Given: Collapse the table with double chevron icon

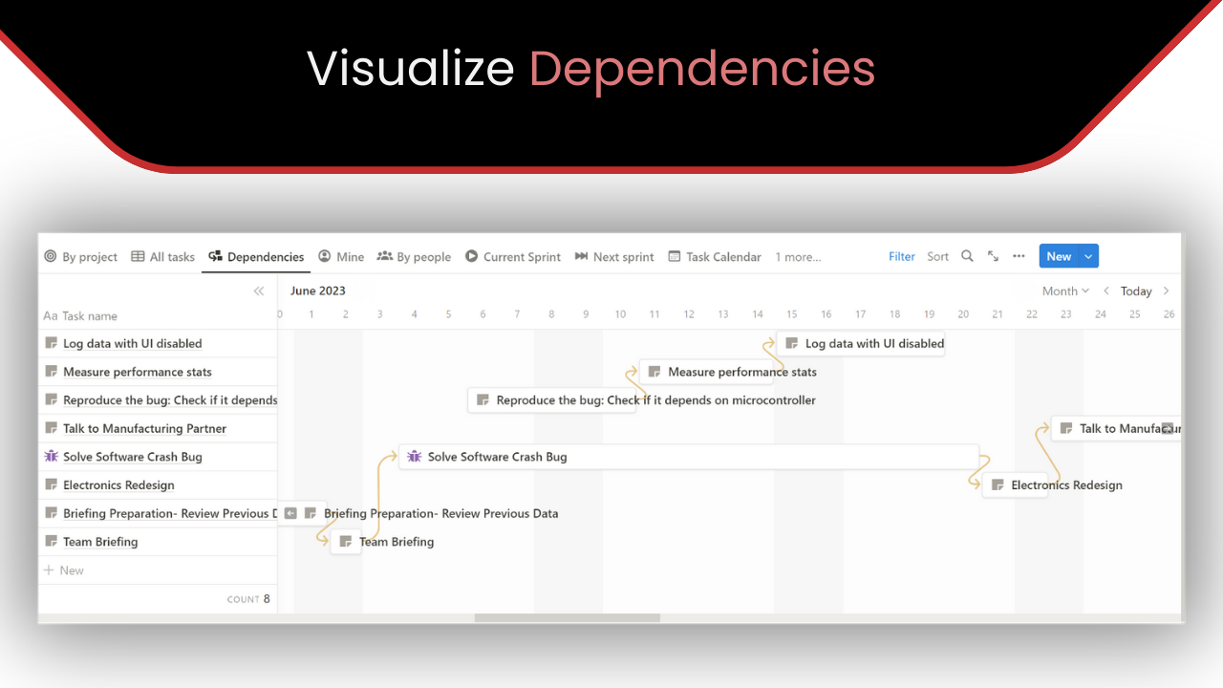Looking at the screenshot, I should (x=259, y=291).
